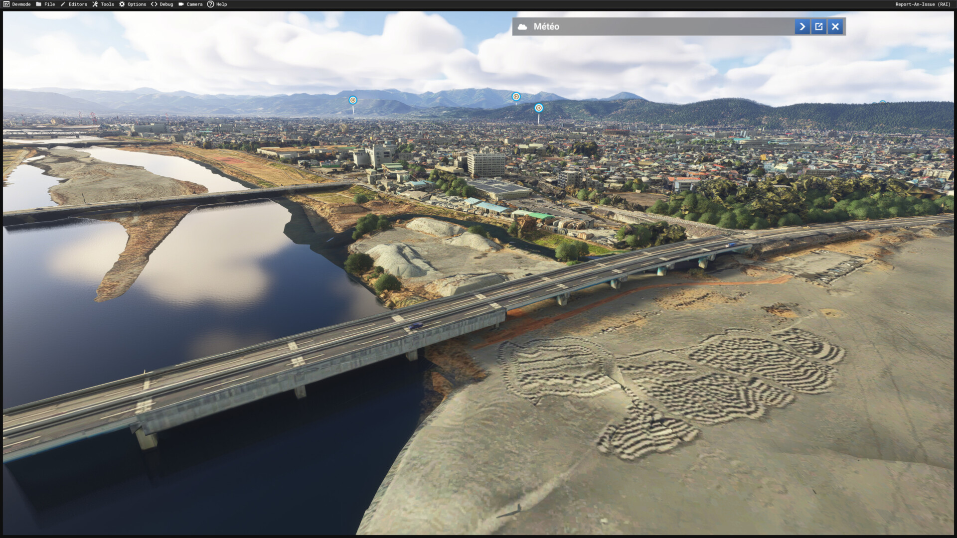
Task: Click the Devmode icon in the menu bar
Action: [6, 4]
